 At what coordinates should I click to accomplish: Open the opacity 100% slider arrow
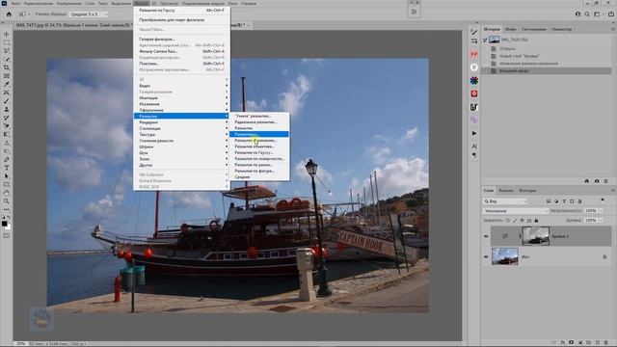click(601, 211)
